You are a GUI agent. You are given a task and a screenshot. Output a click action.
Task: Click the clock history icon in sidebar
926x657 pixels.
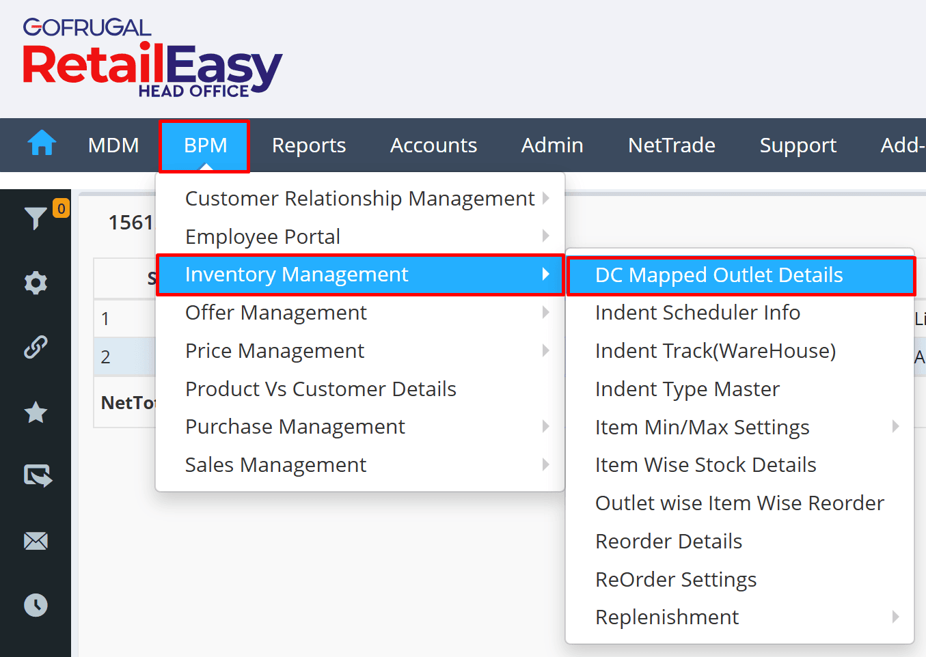click(36, 605)
